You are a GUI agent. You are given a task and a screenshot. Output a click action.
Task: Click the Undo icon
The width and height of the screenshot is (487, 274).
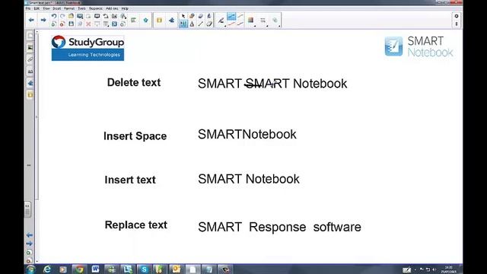coord(54,16)
